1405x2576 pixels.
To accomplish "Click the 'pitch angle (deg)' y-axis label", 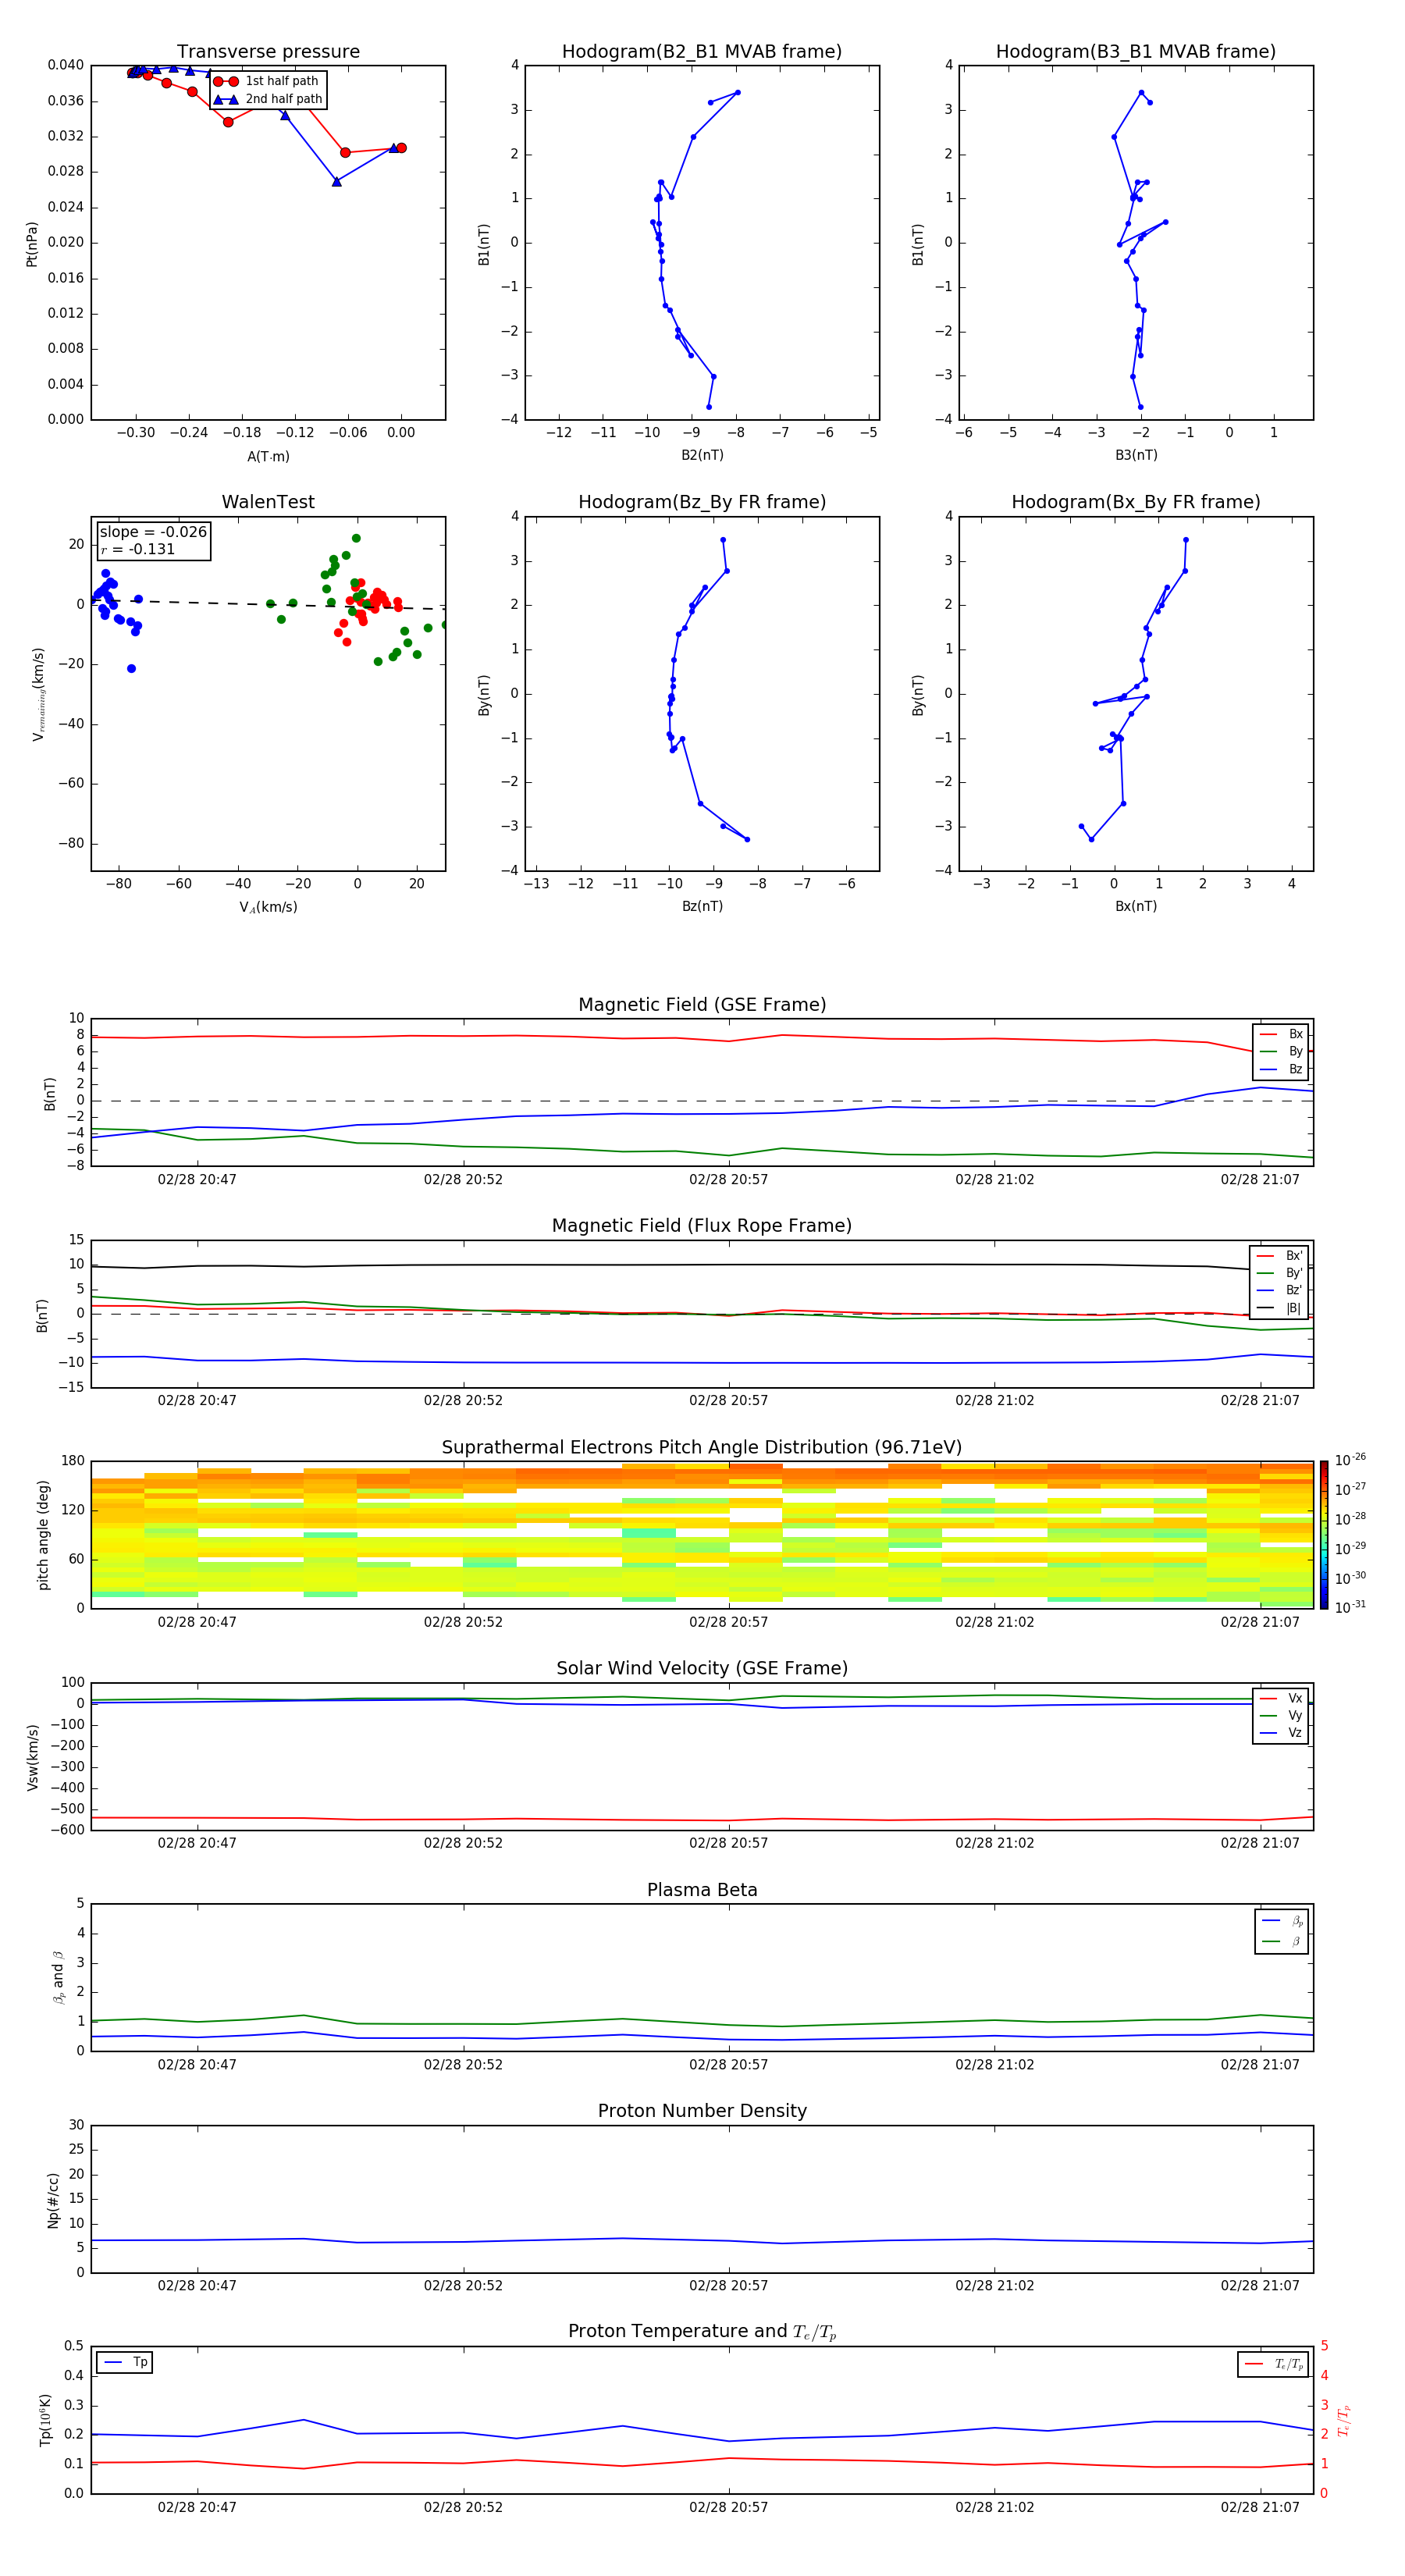I will click(x=43, y=1535).
